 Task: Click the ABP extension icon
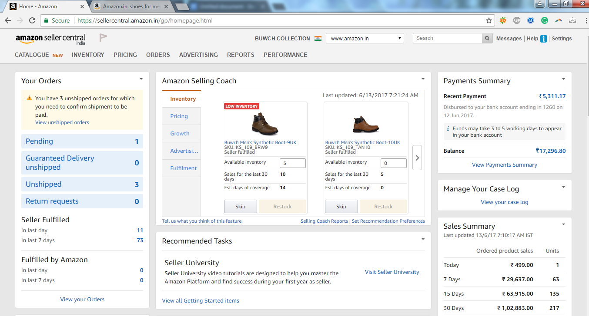pyautogui.click(x=517, y=20)
